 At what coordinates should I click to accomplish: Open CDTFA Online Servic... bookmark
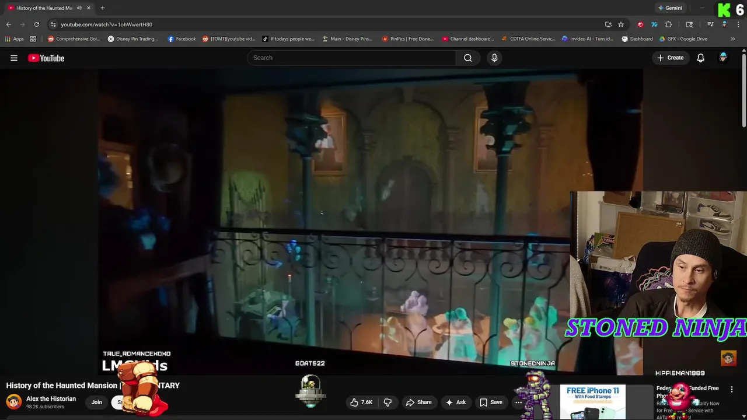coord(528,39)
